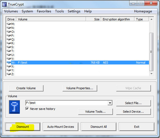Image resolution: width=160 pixels, height=138 pixels.
Task: Open the Favorites menu
Action: 44,11
